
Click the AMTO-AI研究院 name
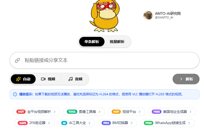168,13
